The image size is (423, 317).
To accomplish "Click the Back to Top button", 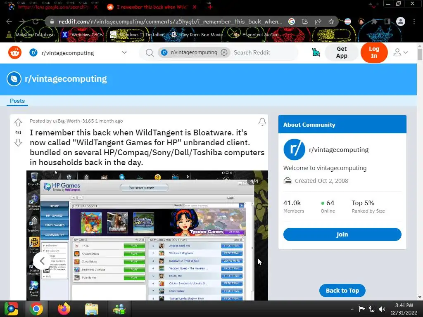I will pos(342,291).
